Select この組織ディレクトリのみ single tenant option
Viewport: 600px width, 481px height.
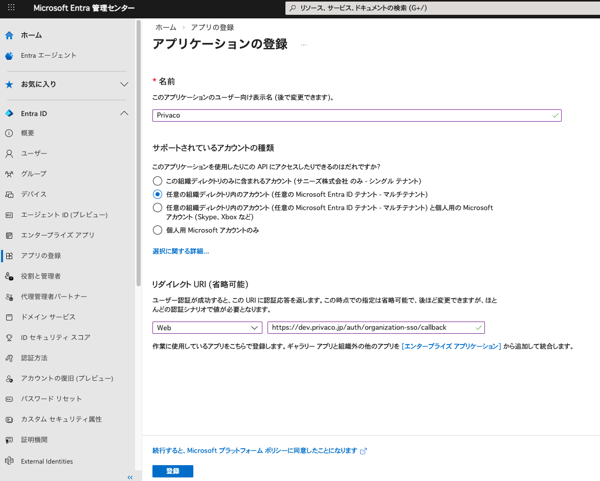click(157, 181)
